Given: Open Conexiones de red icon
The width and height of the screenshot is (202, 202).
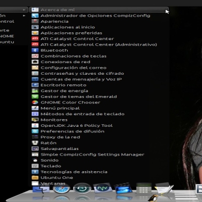Looking at the screenshot, I should coord(35,62).
